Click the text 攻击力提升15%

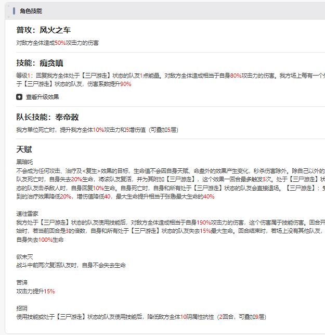(x=35, y=291)
